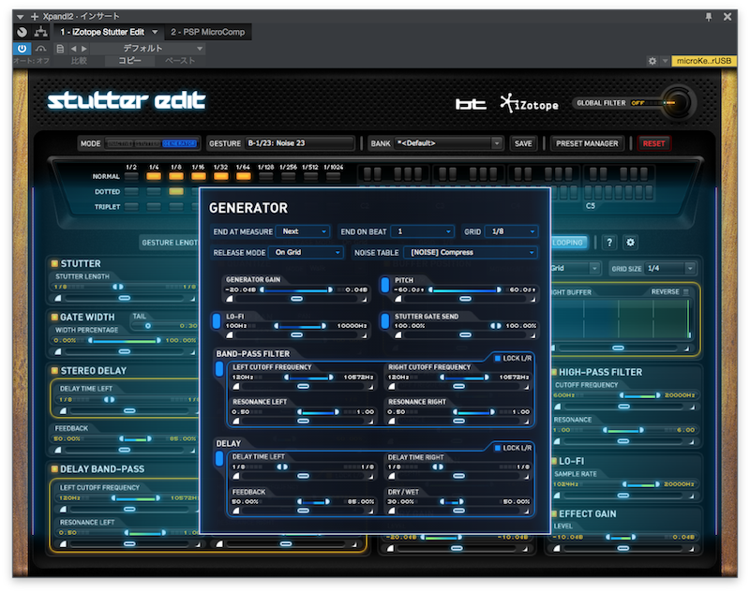Collapse the plugin window header triangle
Image resolution: width=750 pixels, height=593 pixels.
(x=20, y=17)
